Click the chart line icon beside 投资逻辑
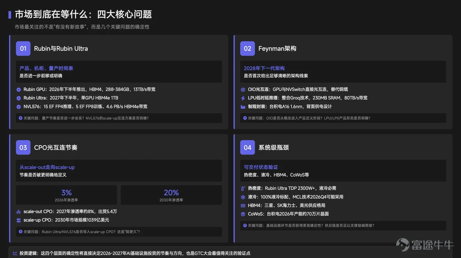 click(x=15, y=253)
